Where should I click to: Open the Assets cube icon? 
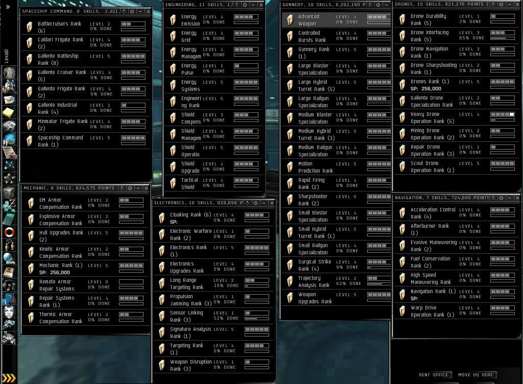coord(9,192)
